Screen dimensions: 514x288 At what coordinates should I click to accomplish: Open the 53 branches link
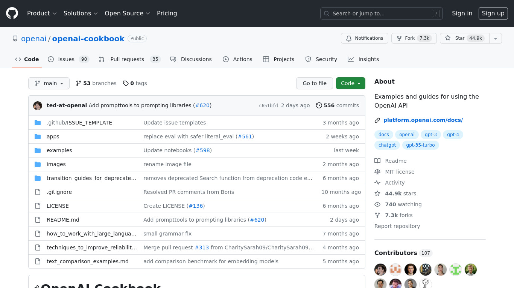pyautogui.click(x=96, y=83)
